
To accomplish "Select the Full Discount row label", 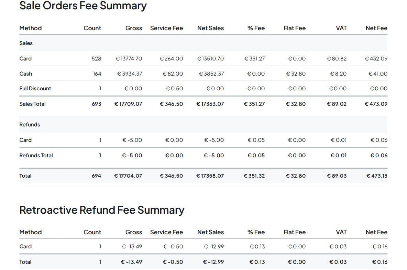I will [35, 89].
